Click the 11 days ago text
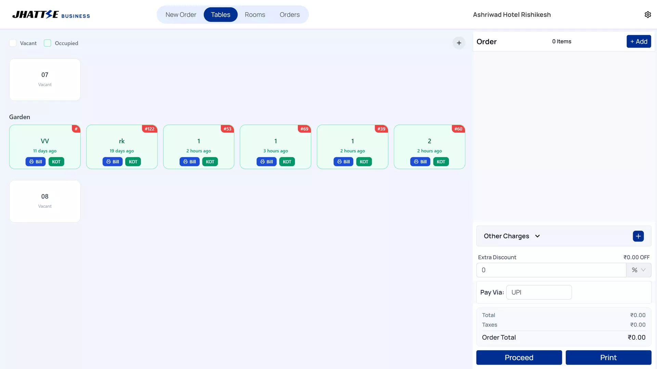This screenshot has width=657, height=369. [45, 151]
